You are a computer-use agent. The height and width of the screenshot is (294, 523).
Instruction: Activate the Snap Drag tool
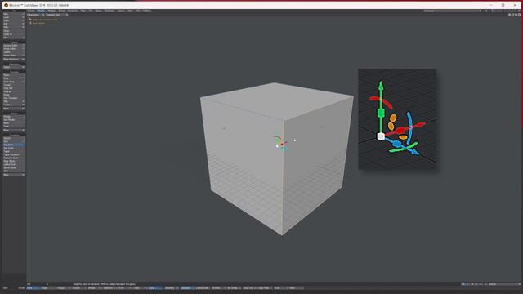pyautogui.click(x=14, y=82)
